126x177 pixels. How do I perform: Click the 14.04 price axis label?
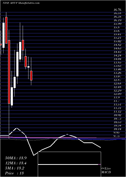click(x=117, y=59)
